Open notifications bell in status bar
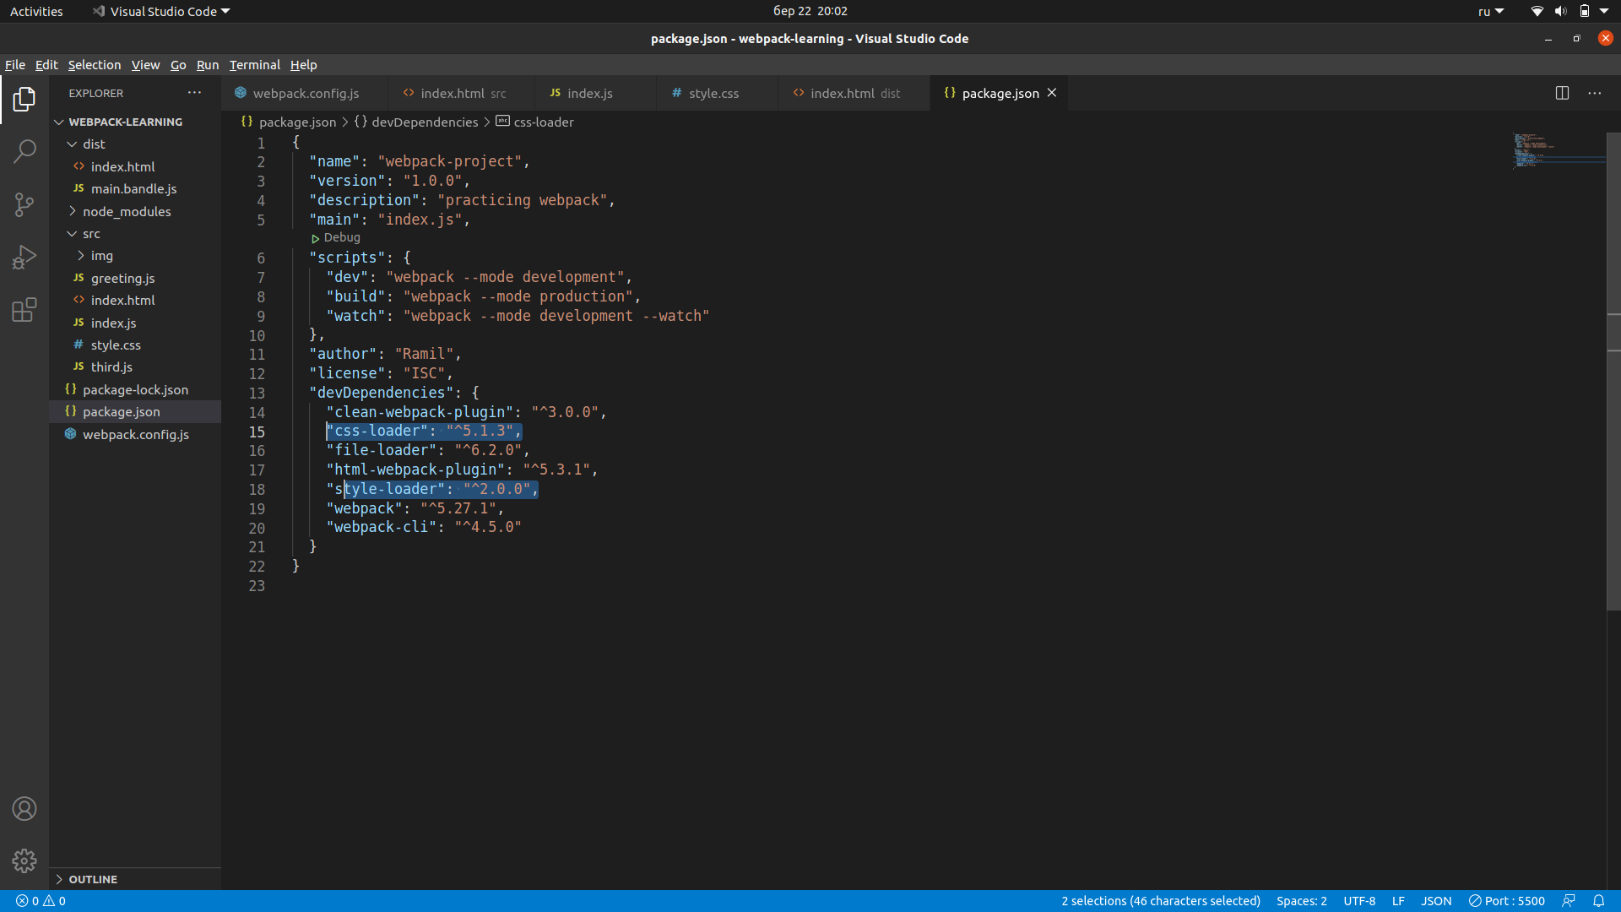 [1598, 901]
